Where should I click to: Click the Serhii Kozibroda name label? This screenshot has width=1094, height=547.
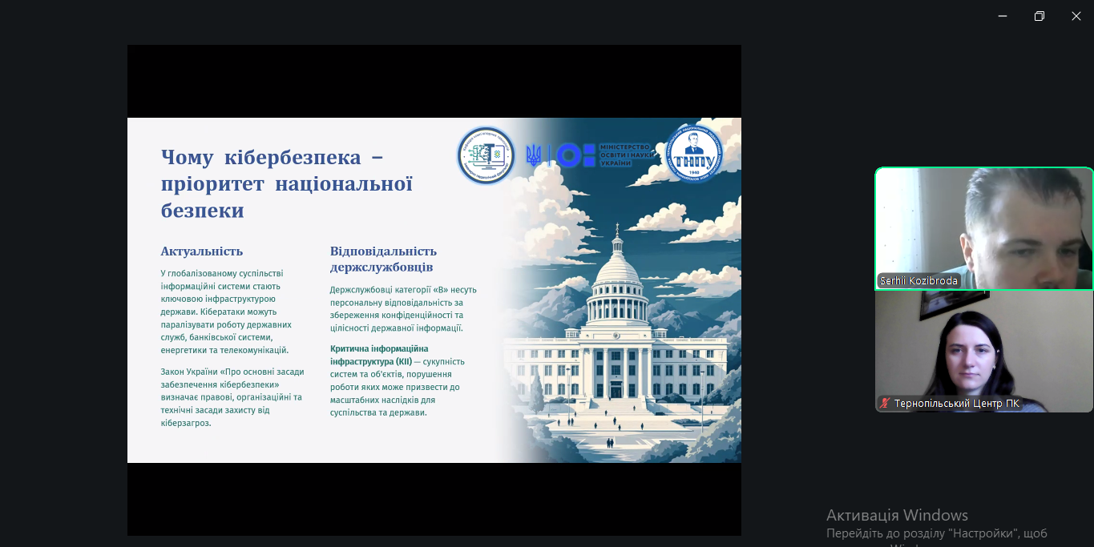point(918,281)
